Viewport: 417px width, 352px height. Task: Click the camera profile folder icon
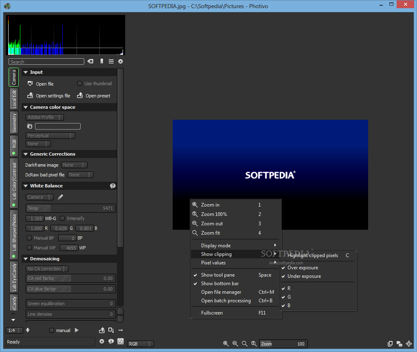pos(29,126)
